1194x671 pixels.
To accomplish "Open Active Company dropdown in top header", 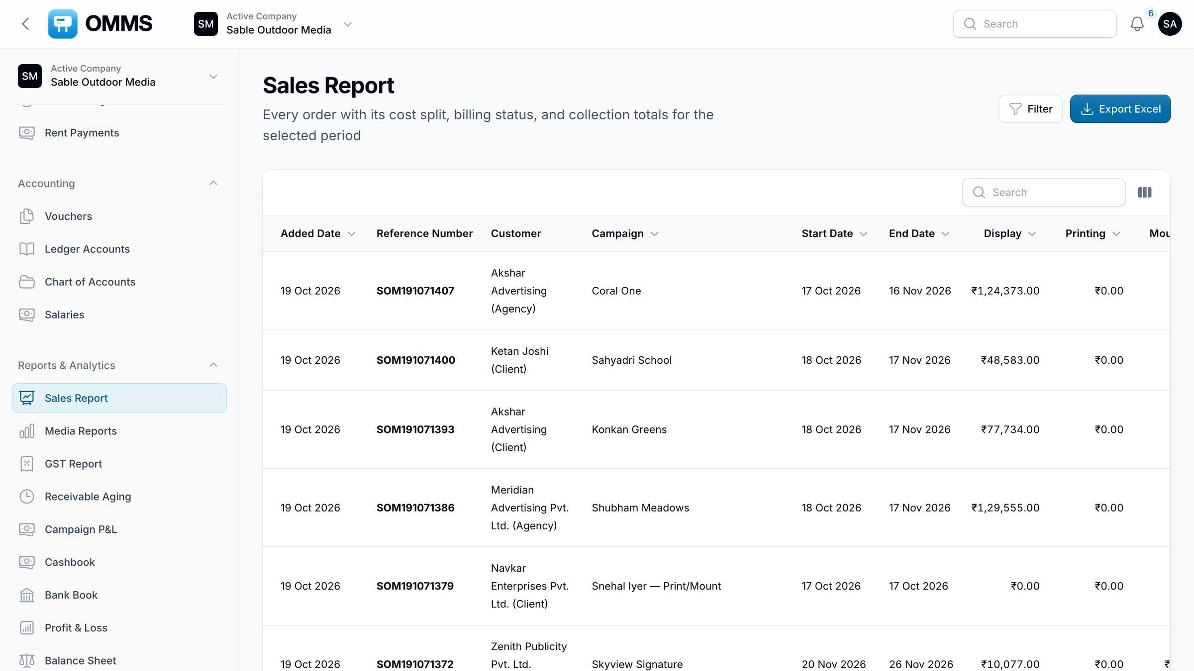I will point(273,24).
